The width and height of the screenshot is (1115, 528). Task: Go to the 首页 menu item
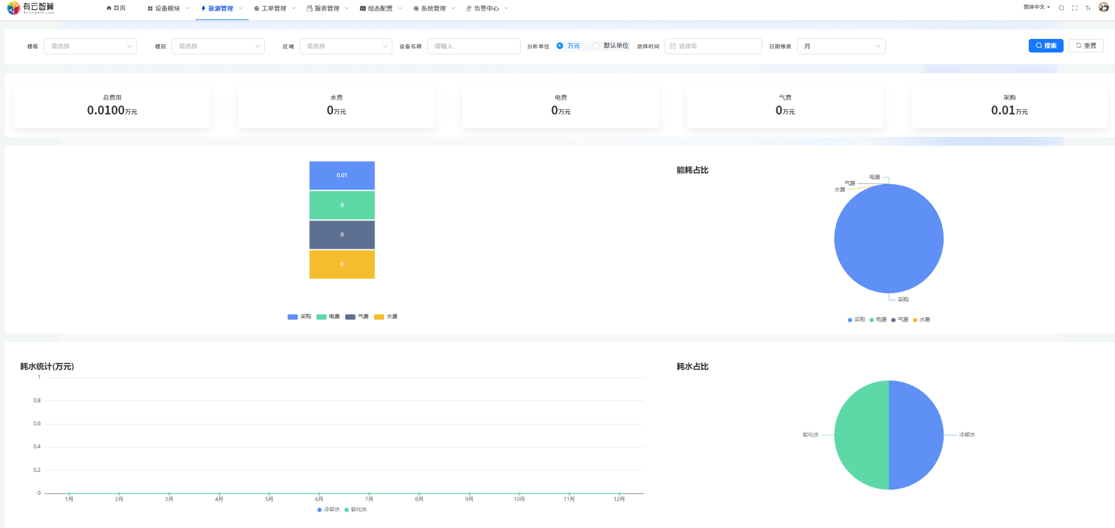click(x=116, y=8)
